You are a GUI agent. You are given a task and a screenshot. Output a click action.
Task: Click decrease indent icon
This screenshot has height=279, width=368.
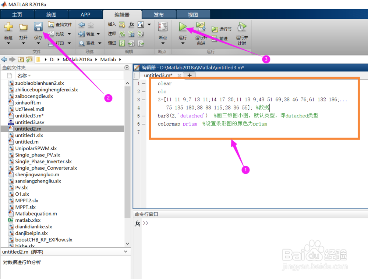[x=141, y=43]
